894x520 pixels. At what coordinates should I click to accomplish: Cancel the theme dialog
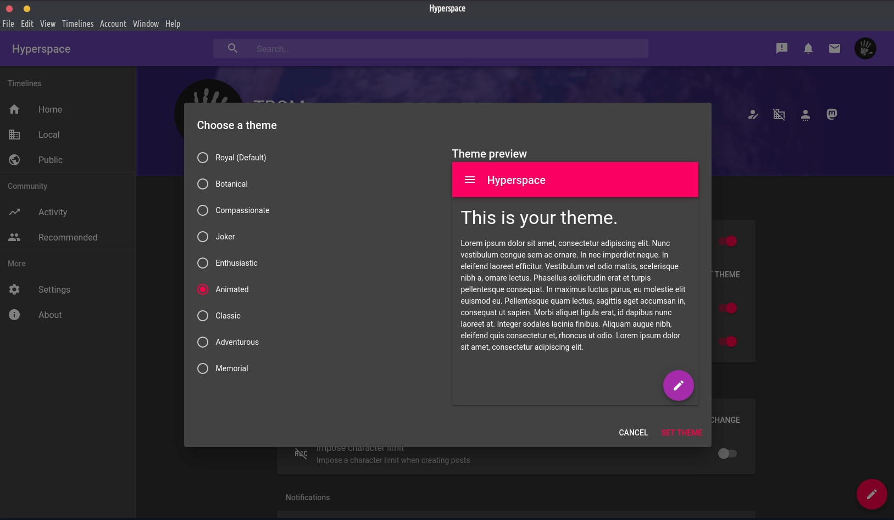coord(633,433)
